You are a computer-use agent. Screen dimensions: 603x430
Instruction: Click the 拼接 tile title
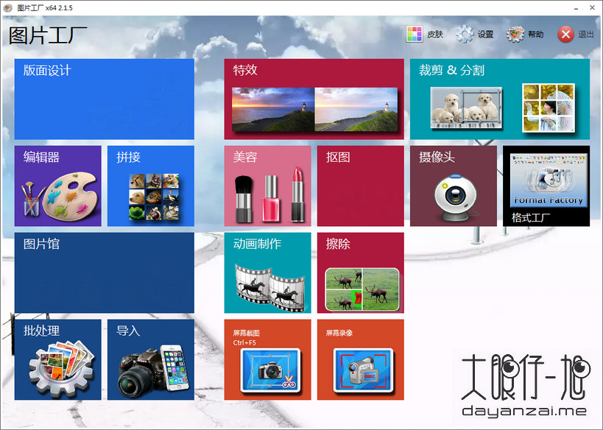click(x=128, y=157)
